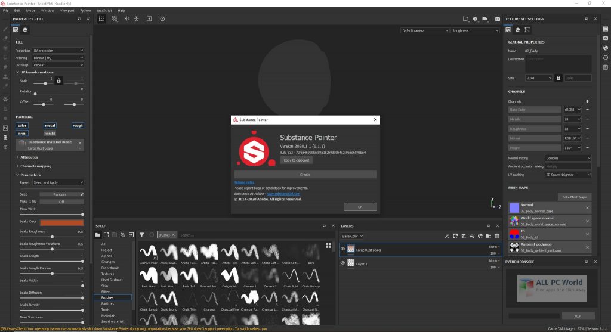Viewport: 611px width, 332px height.
Task: Add a fill layer with bucket icon
Action: tap(472, 236)
